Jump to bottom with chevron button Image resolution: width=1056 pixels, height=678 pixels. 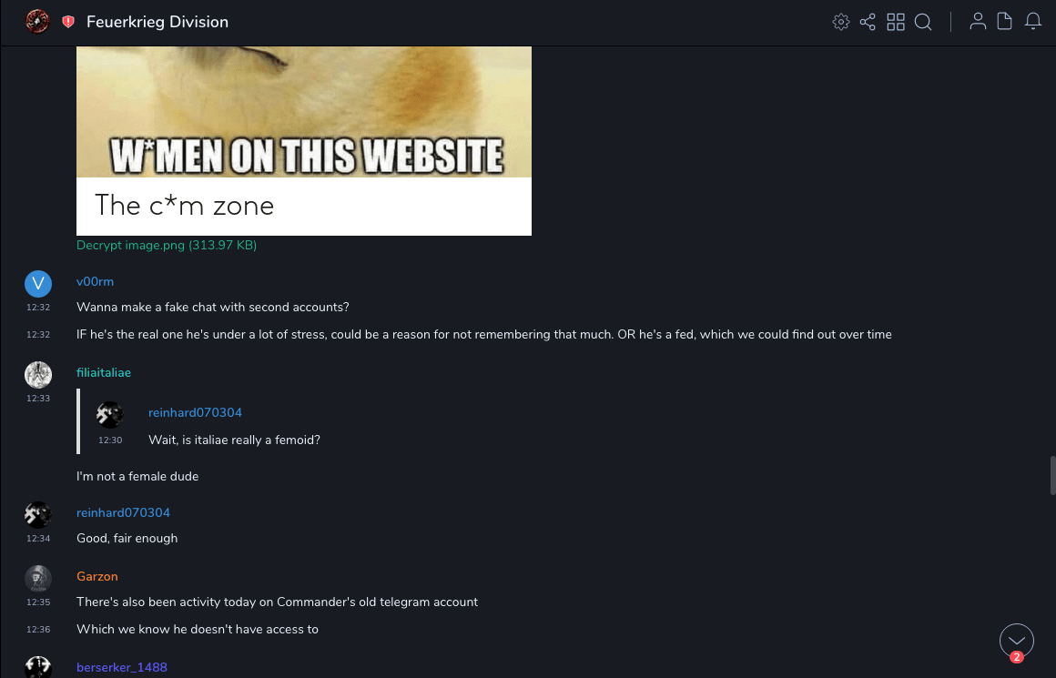coord(1016,641)
